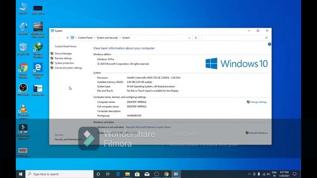The image size is (317, 178).
Task: Open Mail from the taskbar
Action: pos(147,174)
